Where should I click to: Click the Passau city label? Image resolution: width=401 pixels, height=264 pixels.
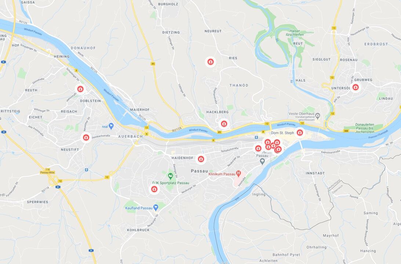coord(200,171)
